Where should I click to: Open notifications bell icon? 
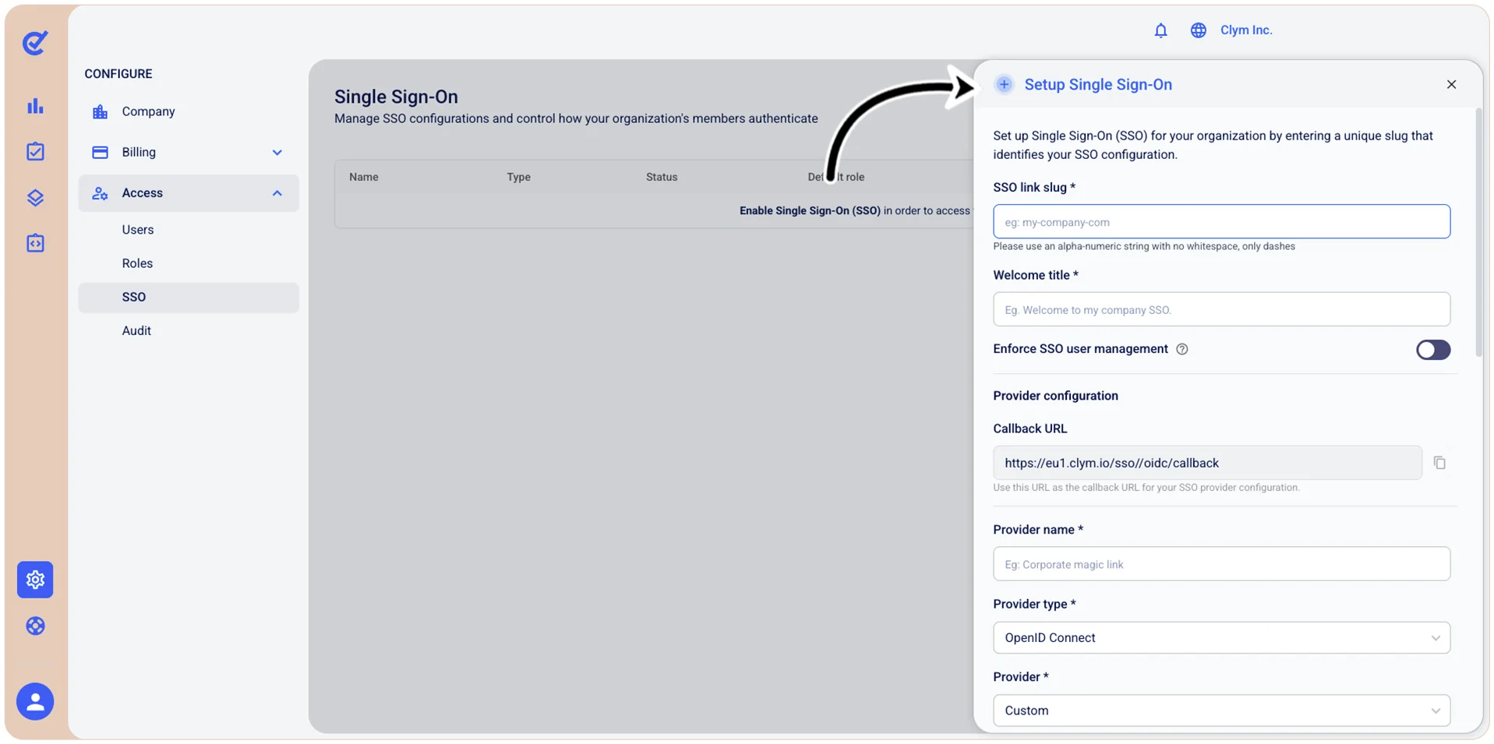[1160, 30]
